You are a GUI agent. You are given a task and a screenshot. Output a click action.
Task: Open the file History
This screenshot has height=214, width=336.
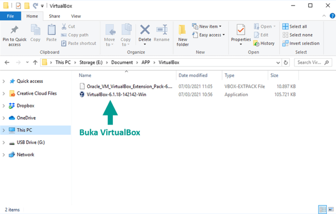click(x=264, y=43)
